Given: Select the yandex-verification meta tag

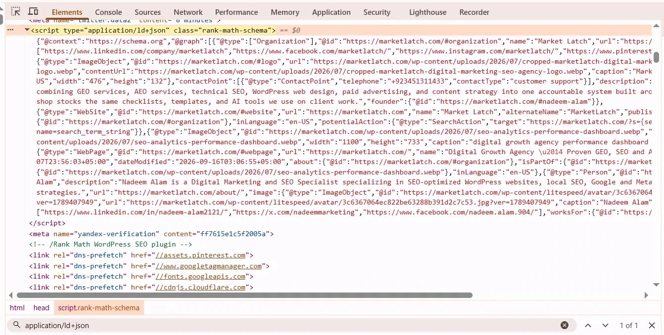Looking at the screenshot, I should click(151, 234).
